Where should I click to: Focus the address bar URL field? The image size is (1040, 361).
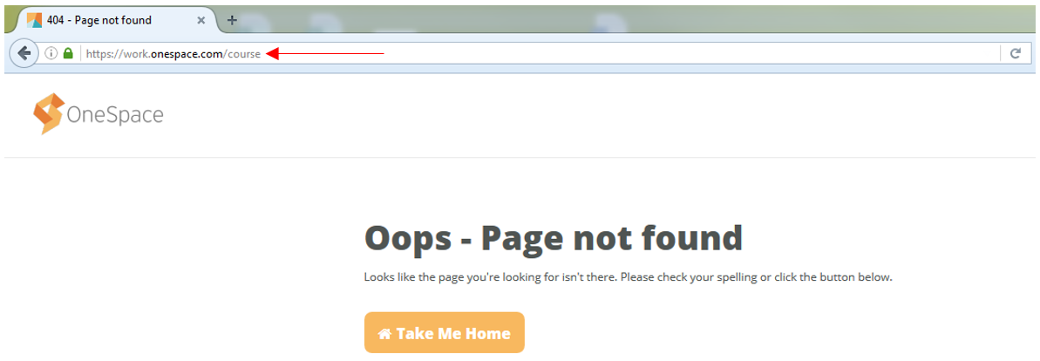[538, 54]
